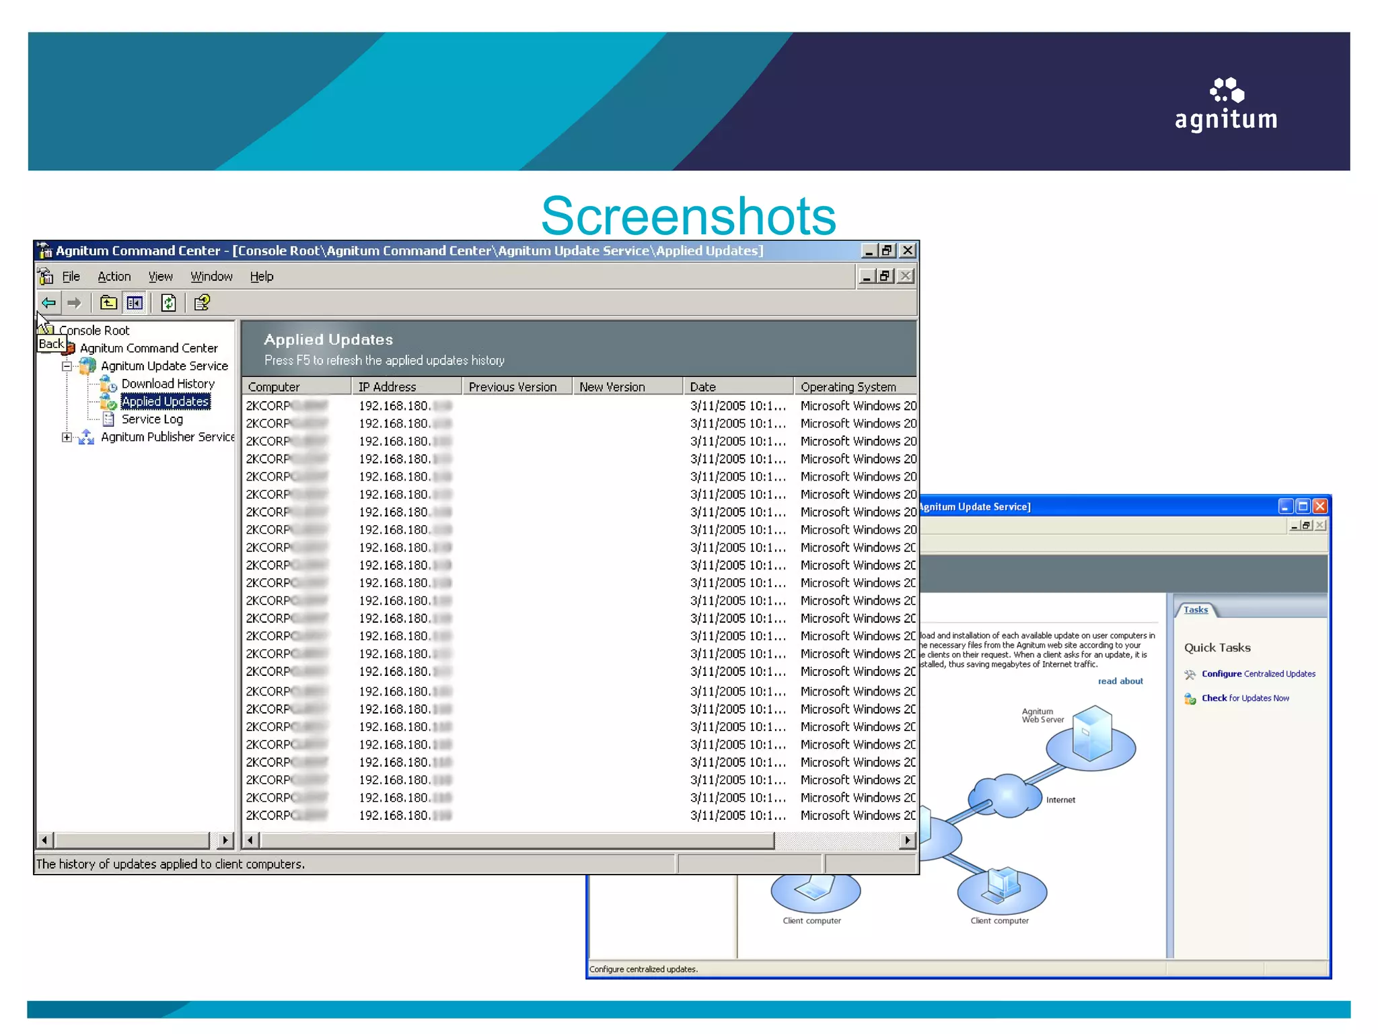Click the Agnitum Web Server diagram icon
The width and height of the screenshot is (1378, 1034).
click(1091, 737)
